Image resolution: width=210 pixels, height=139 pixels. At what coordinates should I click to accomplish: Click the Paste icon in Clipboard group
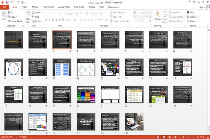[x=4, y=14]
